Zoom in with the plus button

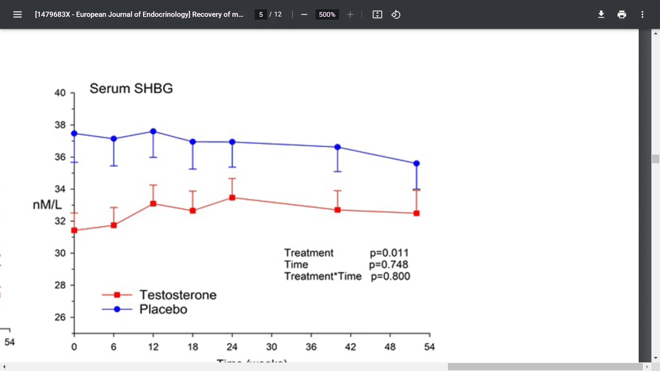(350, 14)
